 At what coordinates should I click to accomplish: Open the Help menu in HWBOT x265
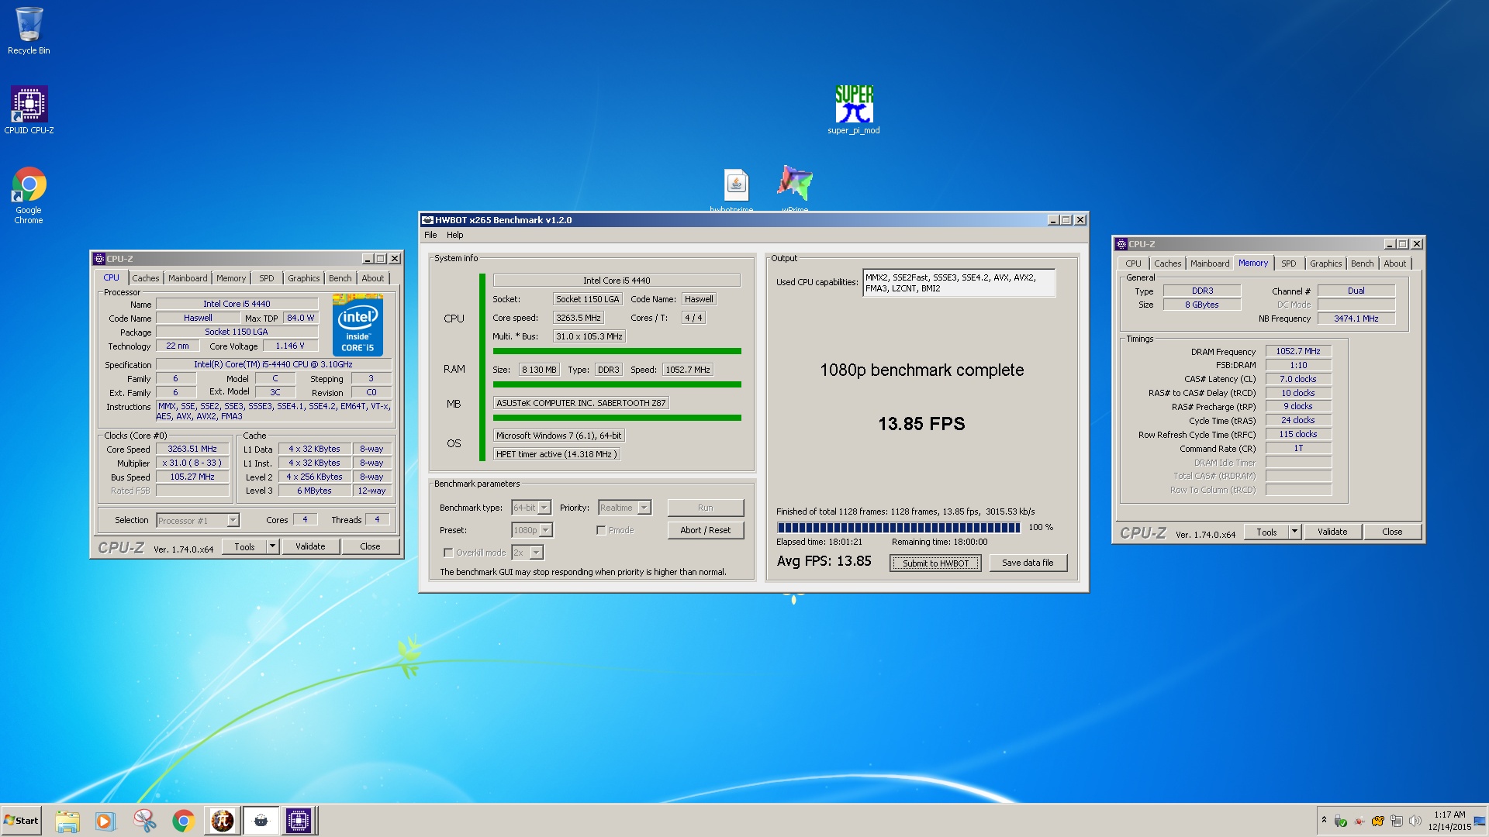click(x=454, y=235)
